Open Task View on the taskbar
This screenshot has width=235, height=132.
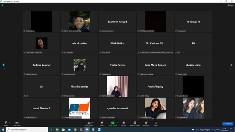[51, 129]
